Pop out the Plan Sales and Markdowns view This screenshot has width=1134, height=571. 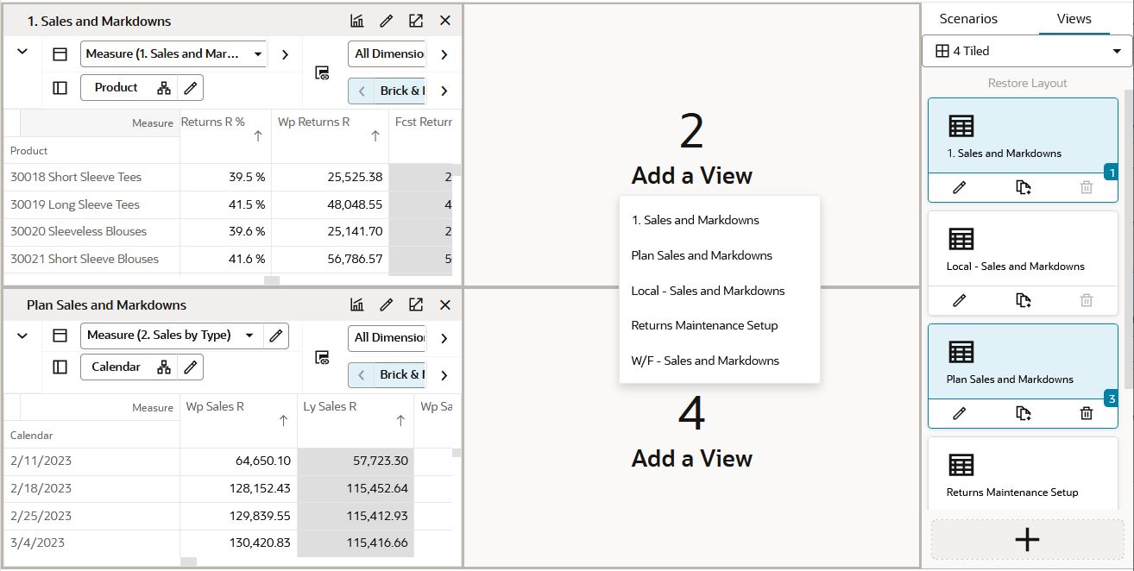(415, 304)
